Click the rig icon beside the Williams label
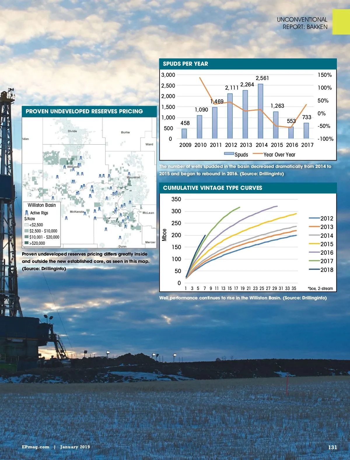Screen dimensions: 350x460 64,167
